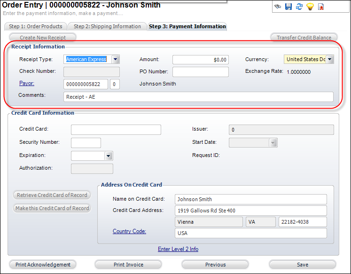Screen dimensions: 351x274
Task: Click the Enter Level 2 Info link
Action: pos(178,249)
